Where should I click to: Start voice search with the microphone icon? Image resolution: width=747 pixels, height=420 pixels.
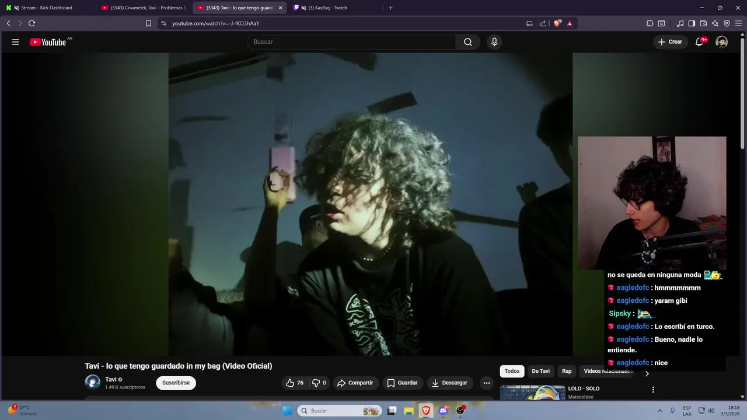coord(494,42)
